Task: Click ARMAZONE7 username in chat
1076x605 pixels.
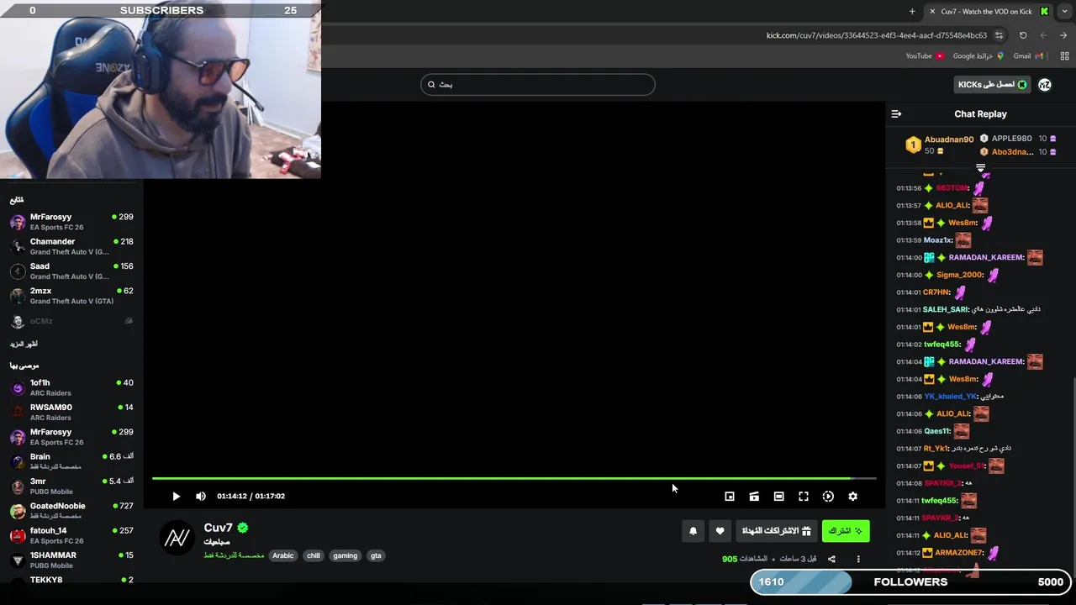Action: [959, 553]
